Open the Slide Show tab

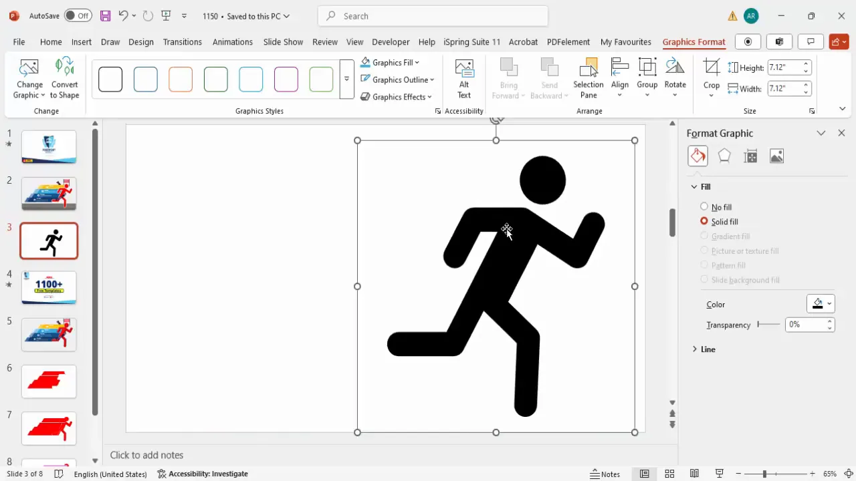tap(283, 41)
